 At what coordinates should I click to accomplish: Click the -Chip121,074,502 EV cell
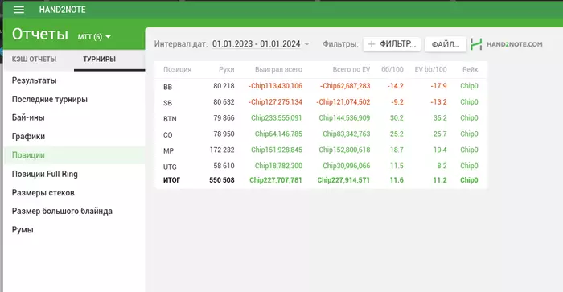tap(343, 102)
